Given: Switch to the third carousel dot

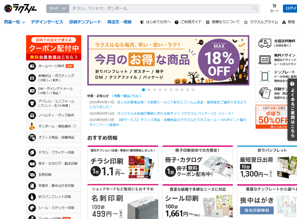Looking at the screenshot, I should 155,90.
